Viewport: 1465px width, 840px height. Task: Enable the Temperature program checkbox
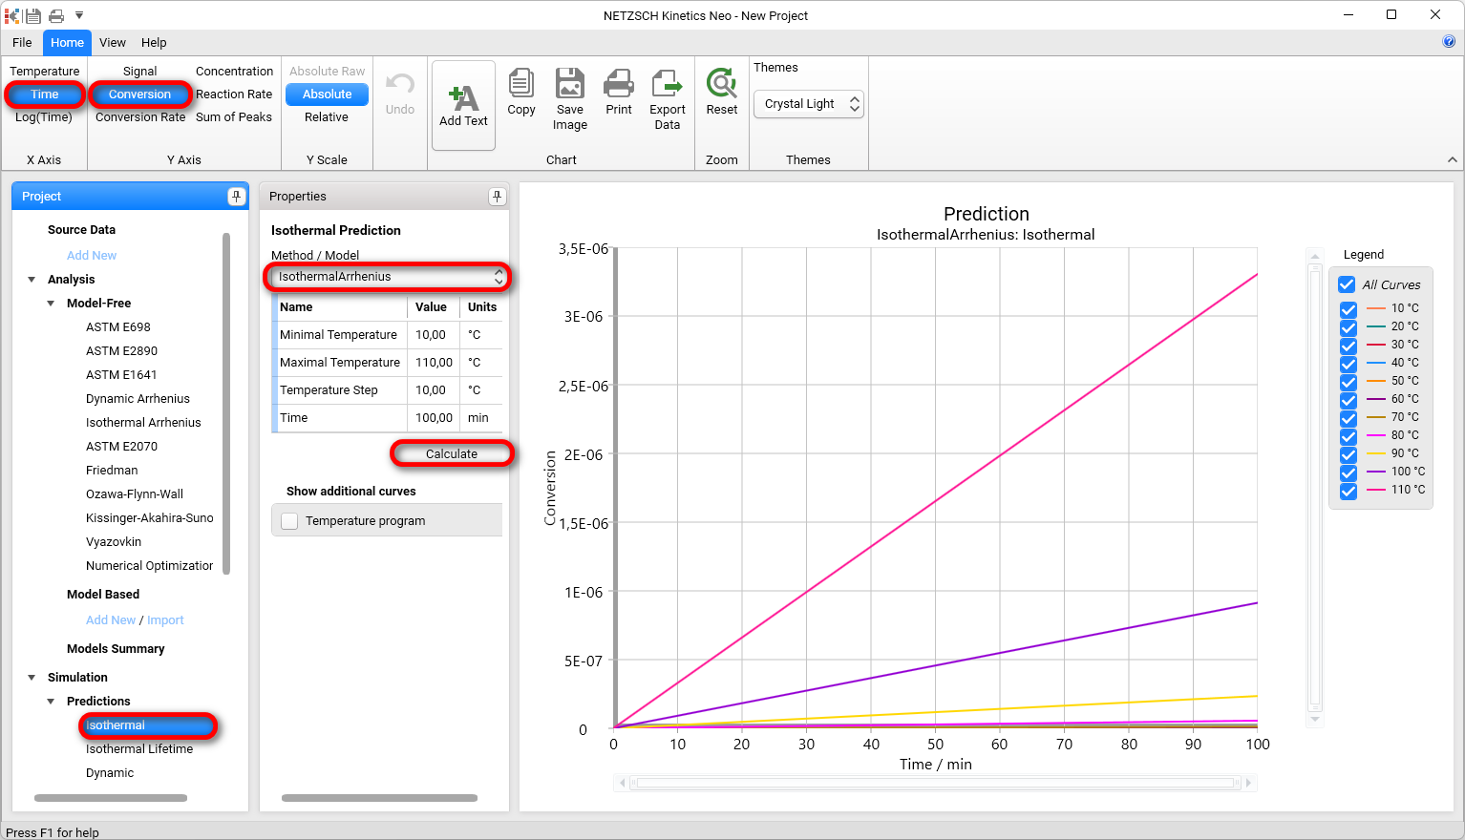click(288, 520)
